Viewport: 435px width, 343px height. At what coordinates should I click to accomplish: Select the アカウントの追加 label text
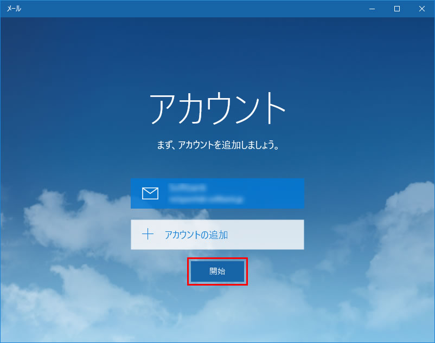[196, 235]
